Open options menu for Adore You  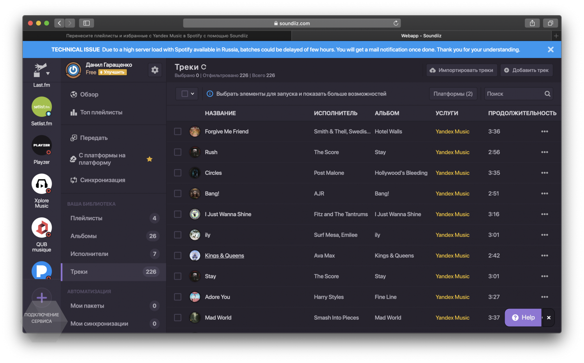click(545, 297)
